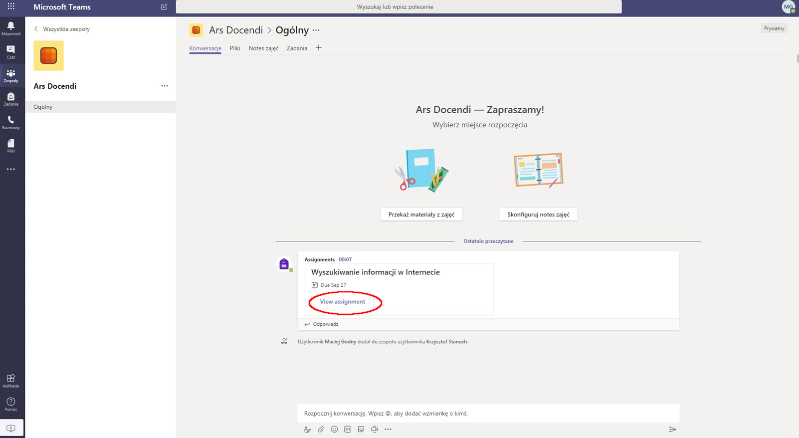Show more compose options ellipsis
Viewport: 799px width, 438px height.
click(388, 430)
